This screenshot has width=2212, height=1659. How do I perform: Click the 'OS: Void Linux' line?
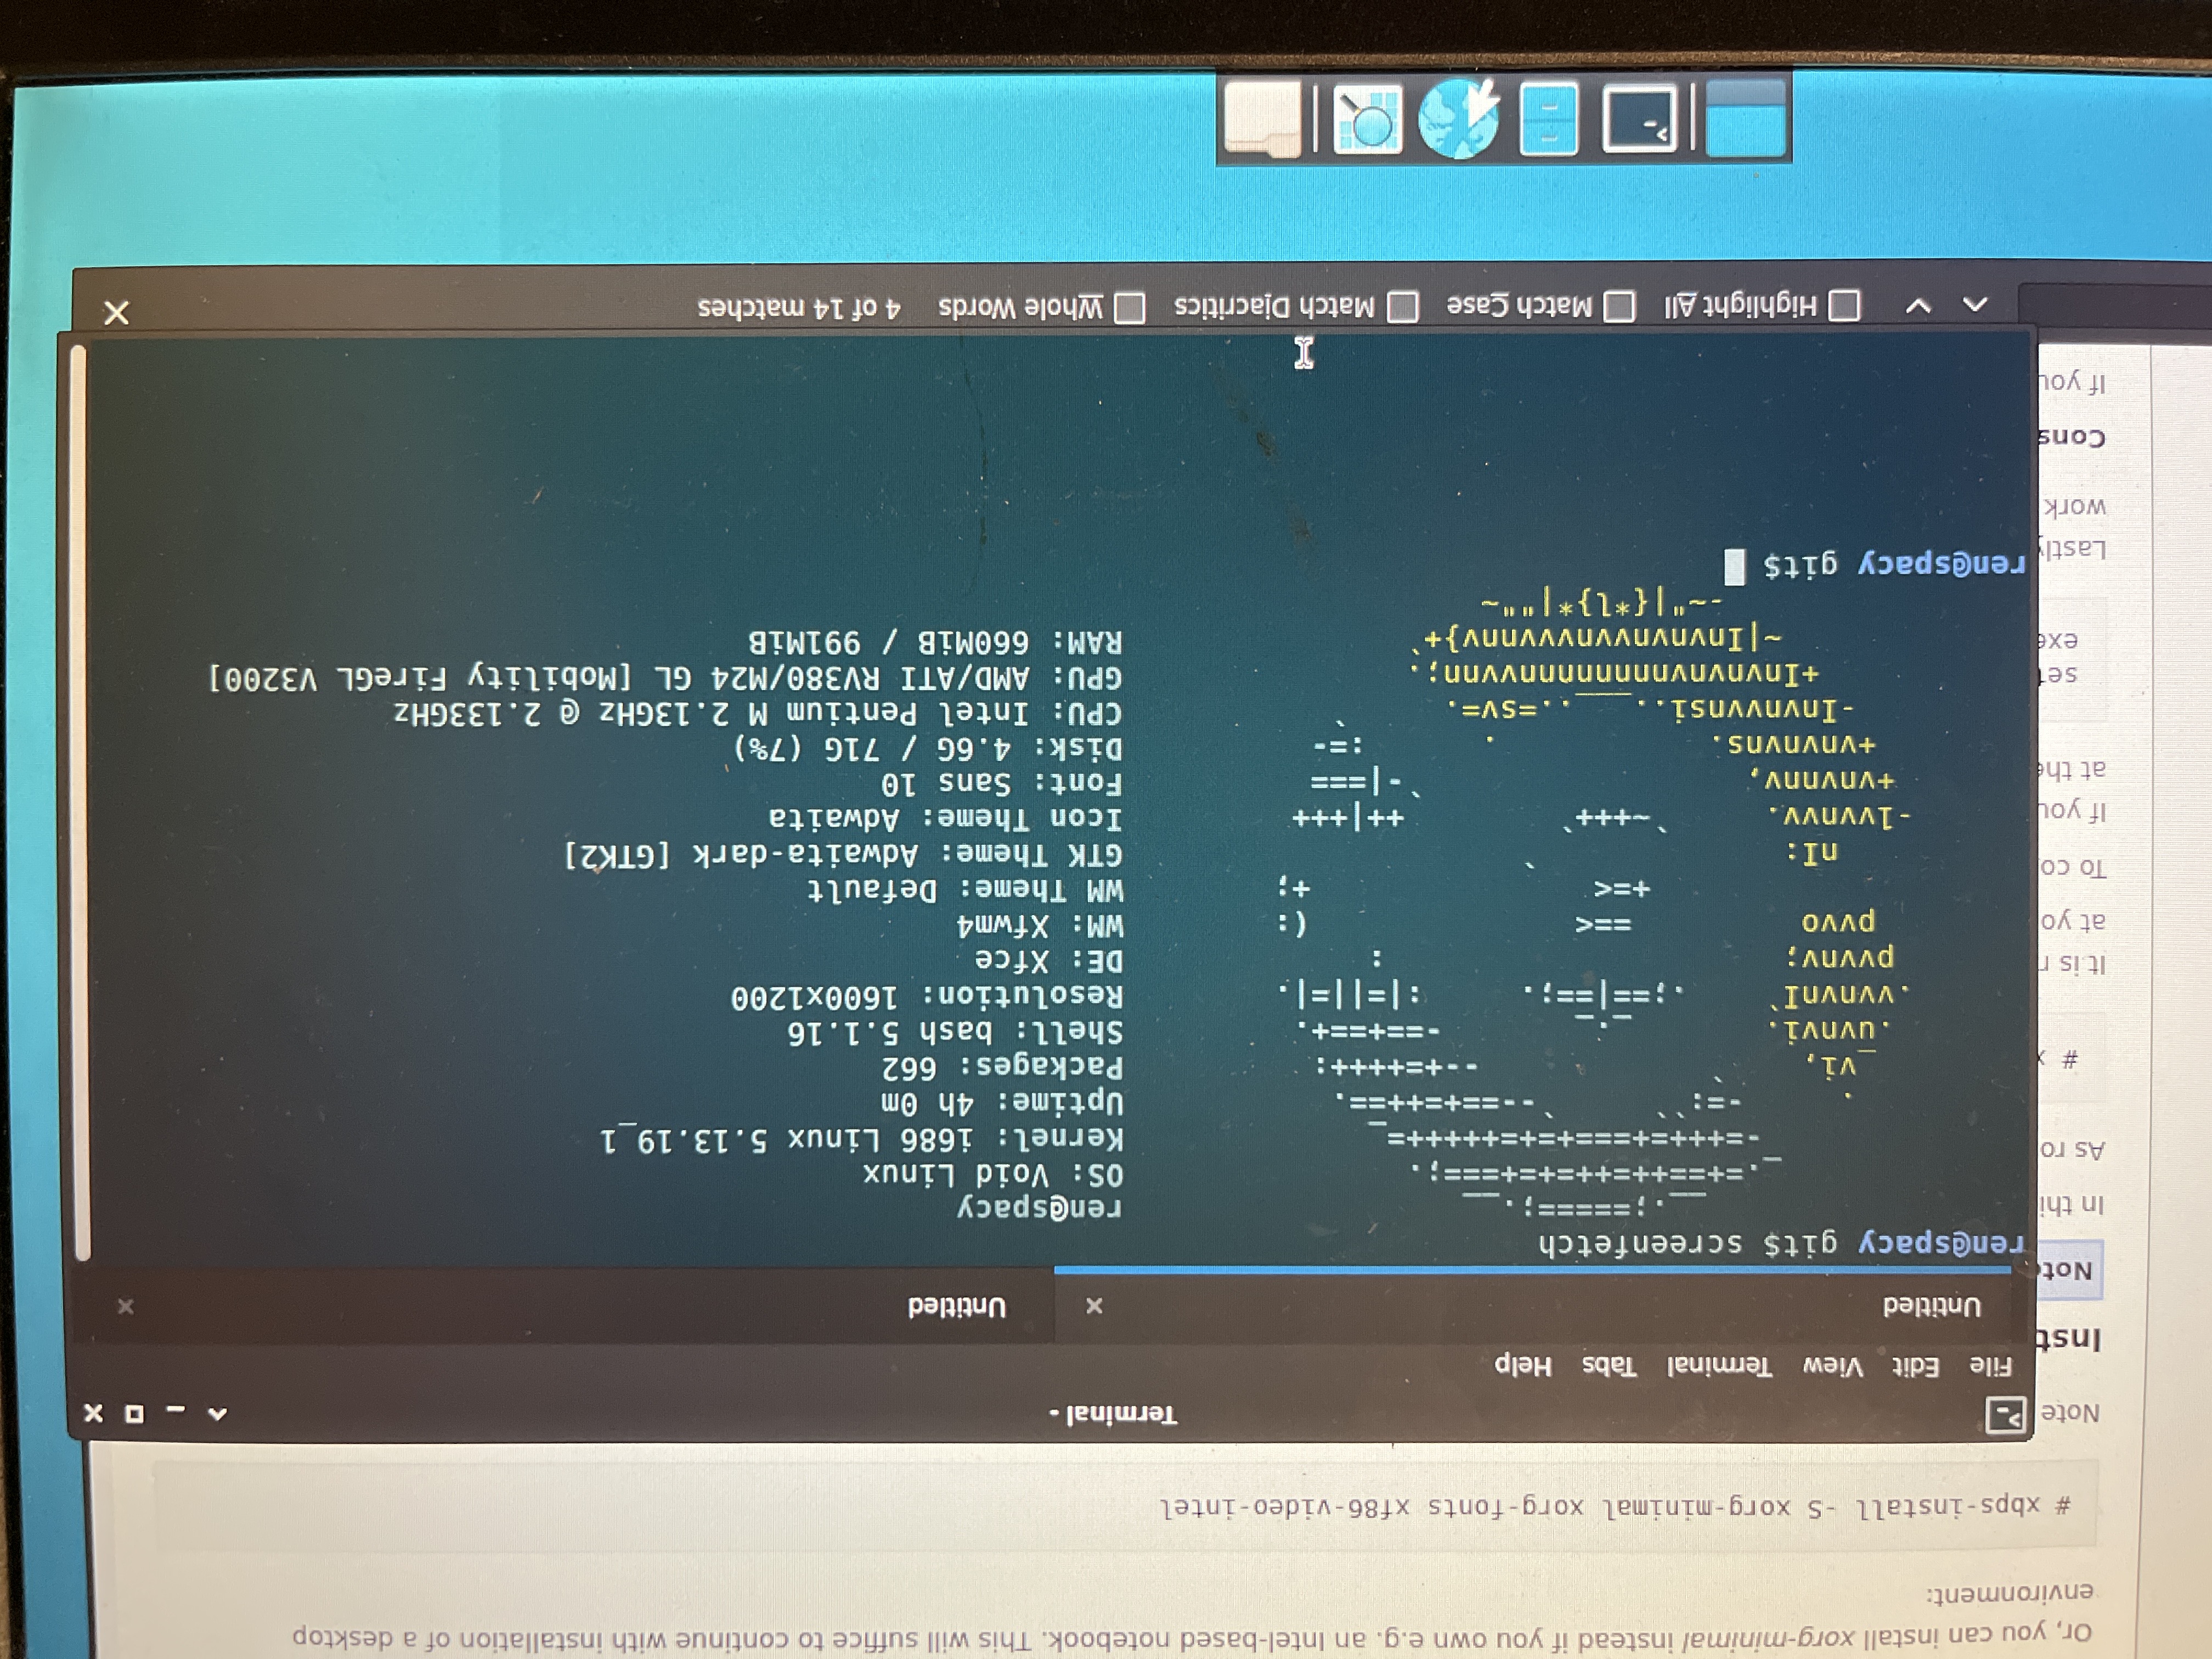click(x=993, y=1173)
